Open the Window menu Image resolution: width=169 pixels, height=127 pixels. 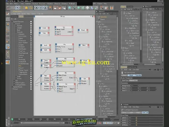tap(100, 4)
